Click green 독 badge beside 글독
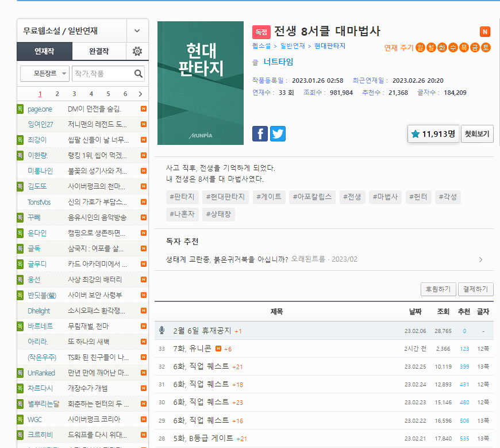The image size is (500, 448). (20, 248)
